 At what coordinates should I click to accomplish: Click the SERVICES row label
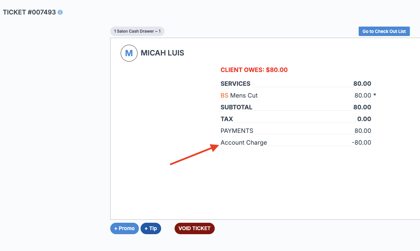pos(235,84)
